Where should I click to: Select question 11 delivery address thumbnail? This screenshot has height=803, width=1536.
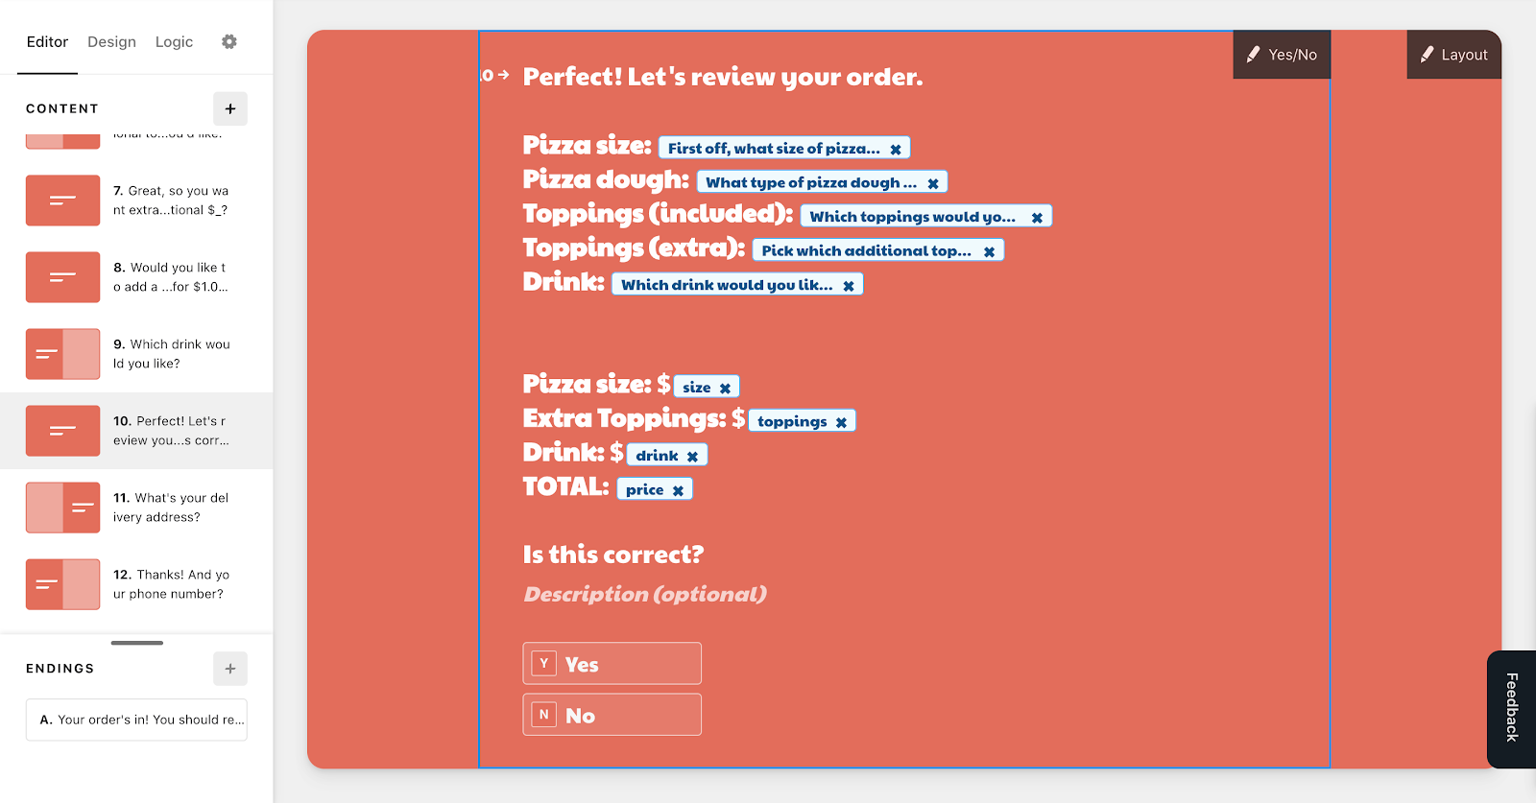pyautogui.click(x=62, y=508)
